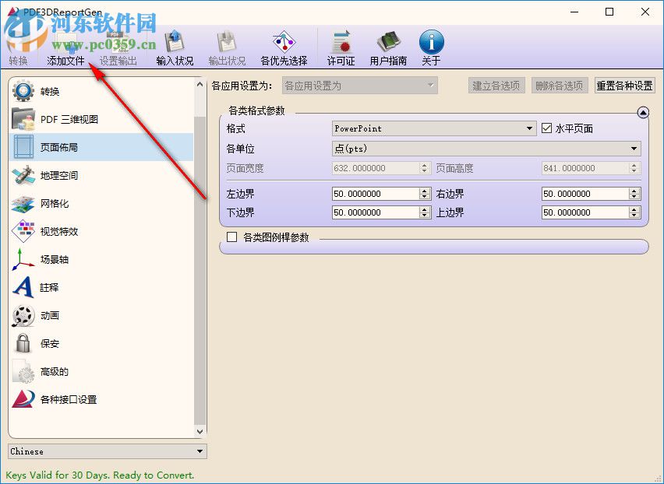
Task: Click the 关于 info icon
Action: (431, 39)
